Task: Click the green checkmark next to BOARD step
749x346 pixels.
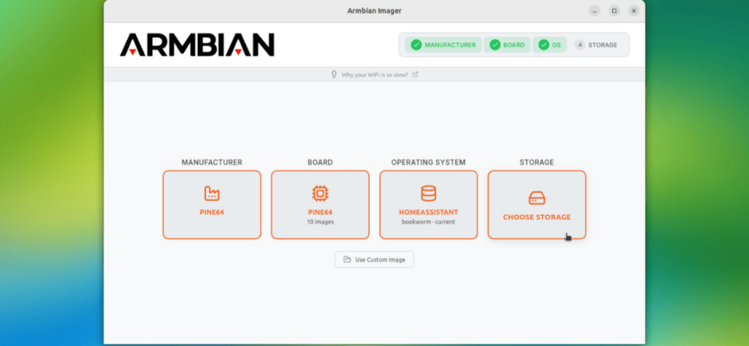Action: [495, 45]
